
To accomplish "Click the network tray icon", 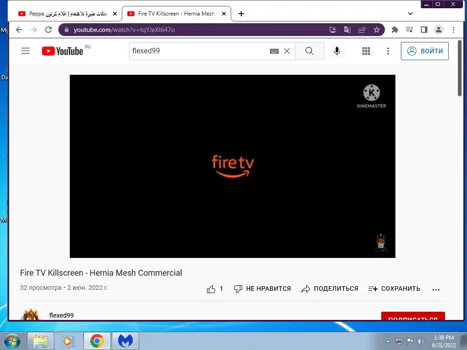I will click(399, 341).
